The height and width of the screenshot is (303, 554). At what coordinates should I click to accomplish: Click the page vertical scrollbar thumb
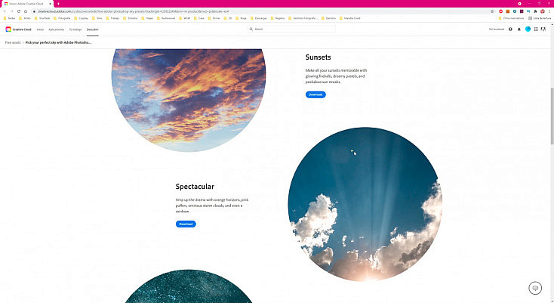pos(552,116)
